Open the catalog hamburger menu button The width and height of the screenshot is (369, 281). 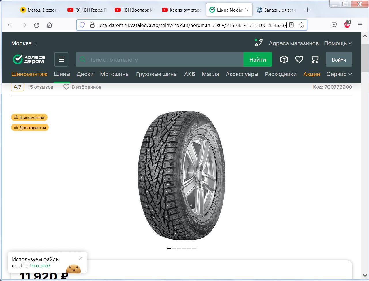coord(61,59)
